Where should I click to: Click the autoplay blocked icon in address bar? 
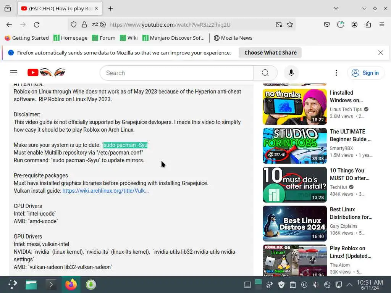[x=103, y=24]
